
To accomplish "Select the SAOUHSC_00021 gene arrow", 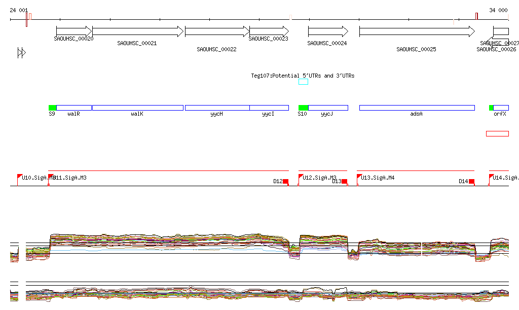I will (138, 31).
